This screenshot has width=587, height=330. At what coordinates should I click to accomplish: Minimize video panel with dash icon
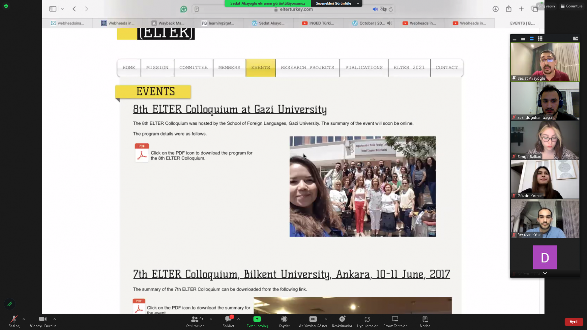pos(514,39)
